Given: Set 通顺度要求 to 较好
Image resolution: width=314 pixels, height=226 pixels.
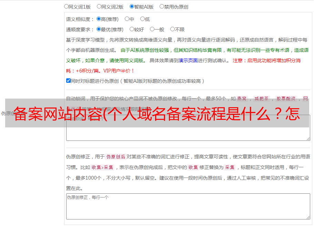Looking at the screenshot, I should 132,29.
